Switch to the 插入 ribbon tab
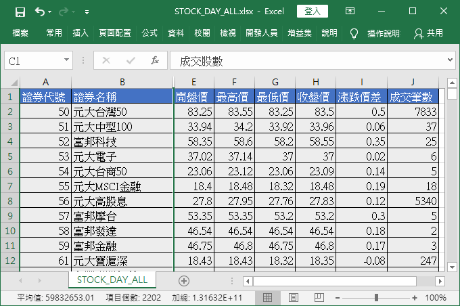The height and width of the screenshot is (306, 460). 80,33
